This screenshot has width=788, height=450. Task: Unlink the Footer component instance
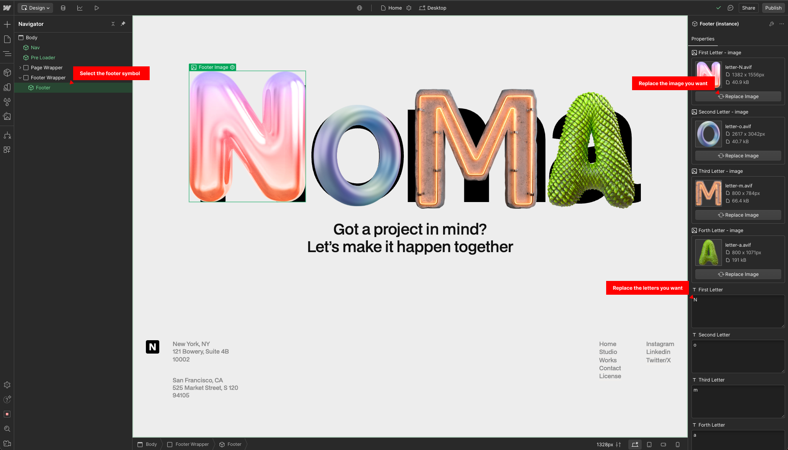(x=772, y=24)
